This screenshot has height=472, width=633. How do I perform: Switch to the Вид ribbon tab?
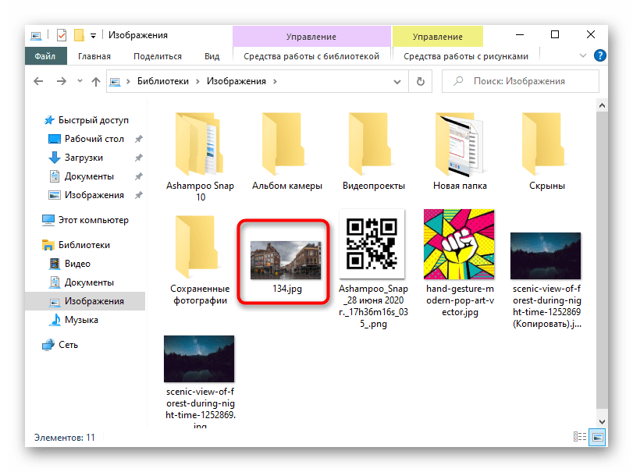(x=212, y=56)
